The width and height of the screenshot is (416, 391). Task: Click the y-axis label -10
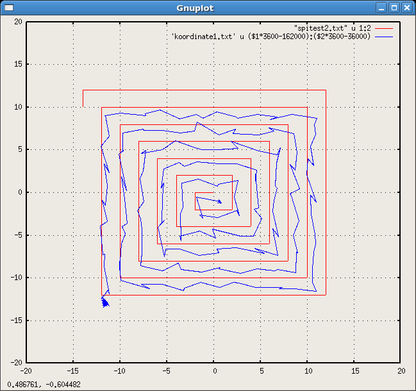pos(17,278)
